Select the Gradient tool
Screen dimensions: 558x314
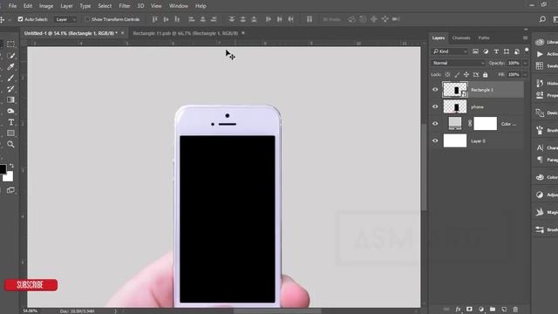coord(10,99)
